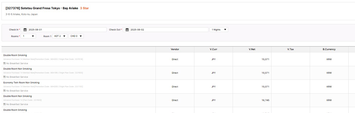Click the utensils icon in the 16,745 room row
355x113 pixels.
[x=5, y=104]
